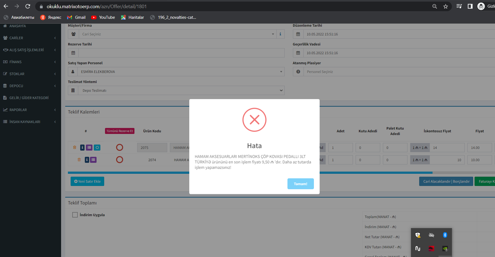Open the Teslimat Yöntemi dropdown

[x=181, y=90]
